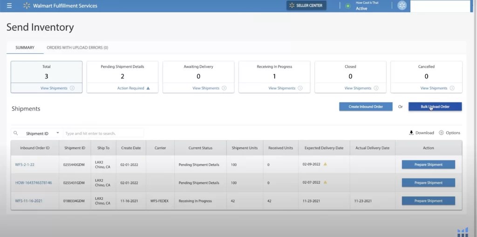
Task: Switch to the Summary tab
Action: point(25,48)
